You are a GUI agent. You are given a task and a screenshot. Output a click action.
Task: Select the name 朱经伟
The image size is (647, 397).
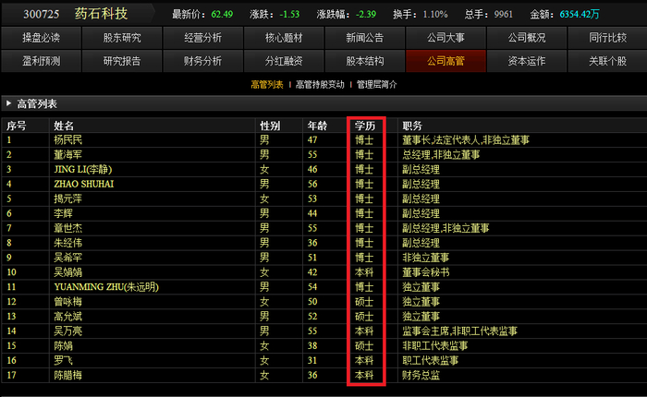pyautogui.click(x=68, y=243)
